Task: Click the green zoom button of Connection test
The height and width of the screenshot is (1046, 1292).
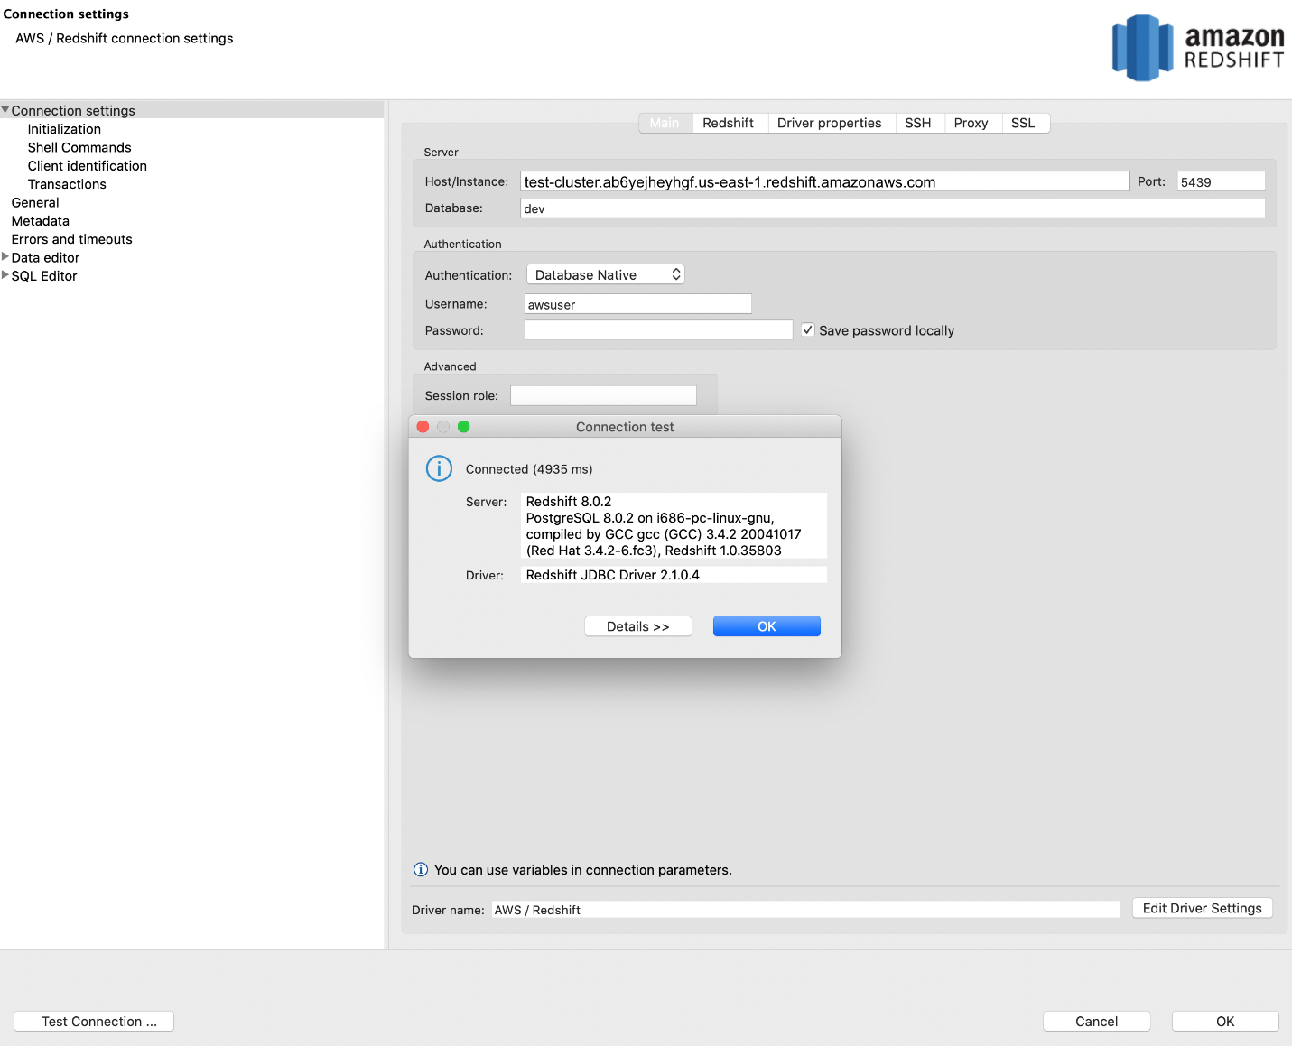Action: pyautogui.click(x=464, y=427)
